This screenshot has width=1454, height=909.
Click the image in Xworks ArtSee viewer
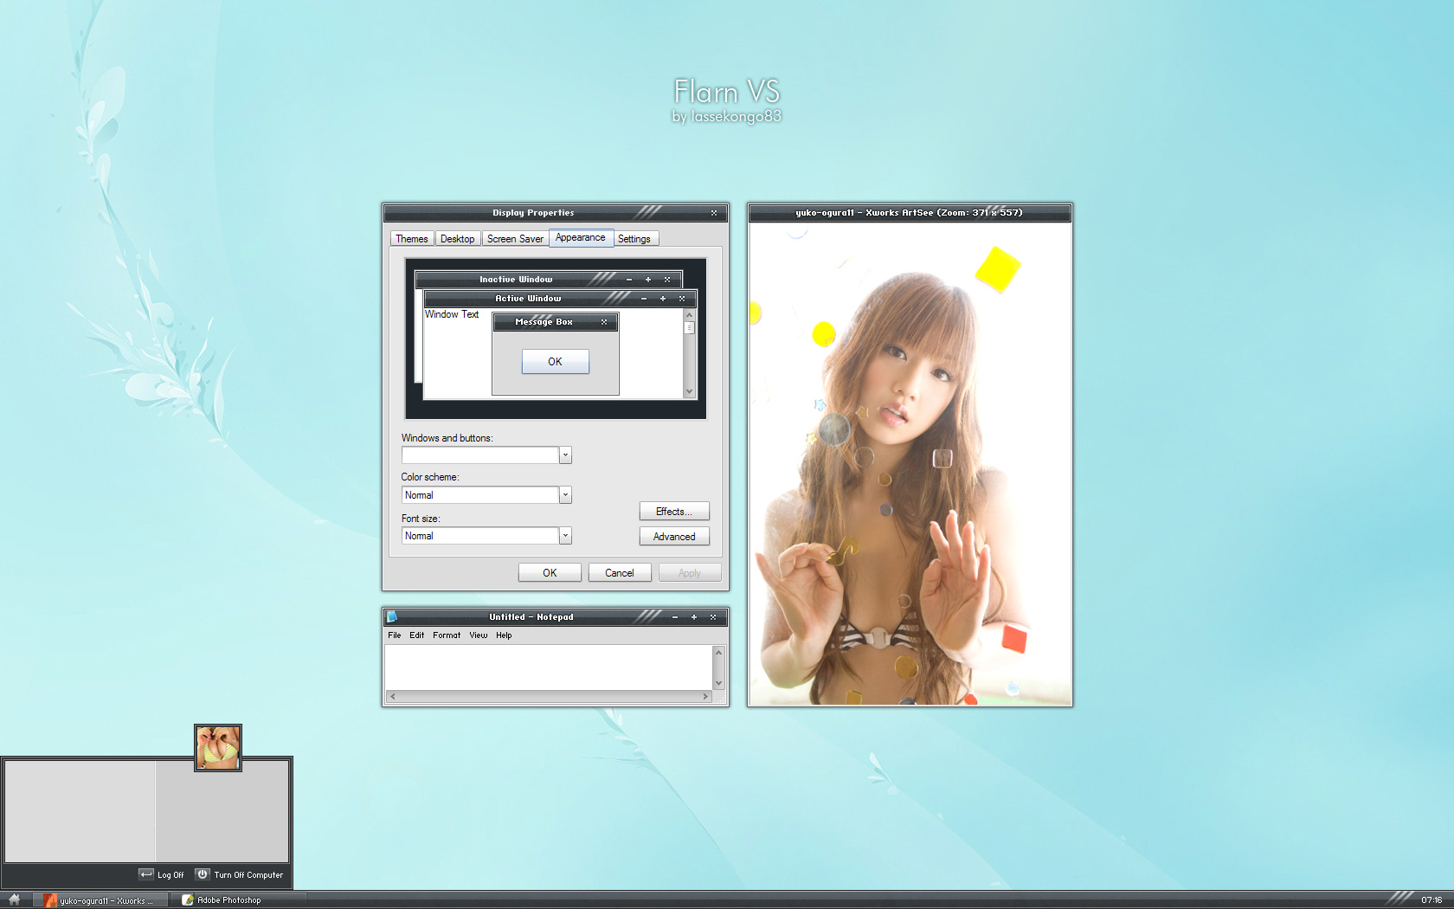[x=910, y=464]
